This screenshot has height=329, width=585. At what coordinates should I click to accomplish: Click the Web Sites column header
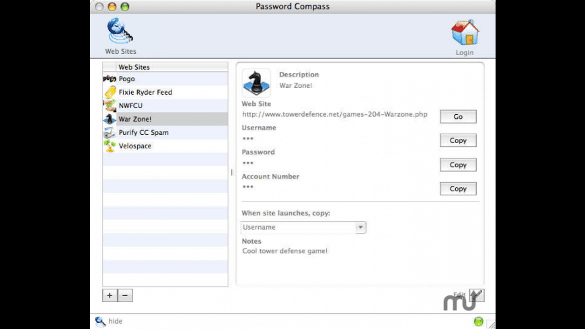pos(172,67)
